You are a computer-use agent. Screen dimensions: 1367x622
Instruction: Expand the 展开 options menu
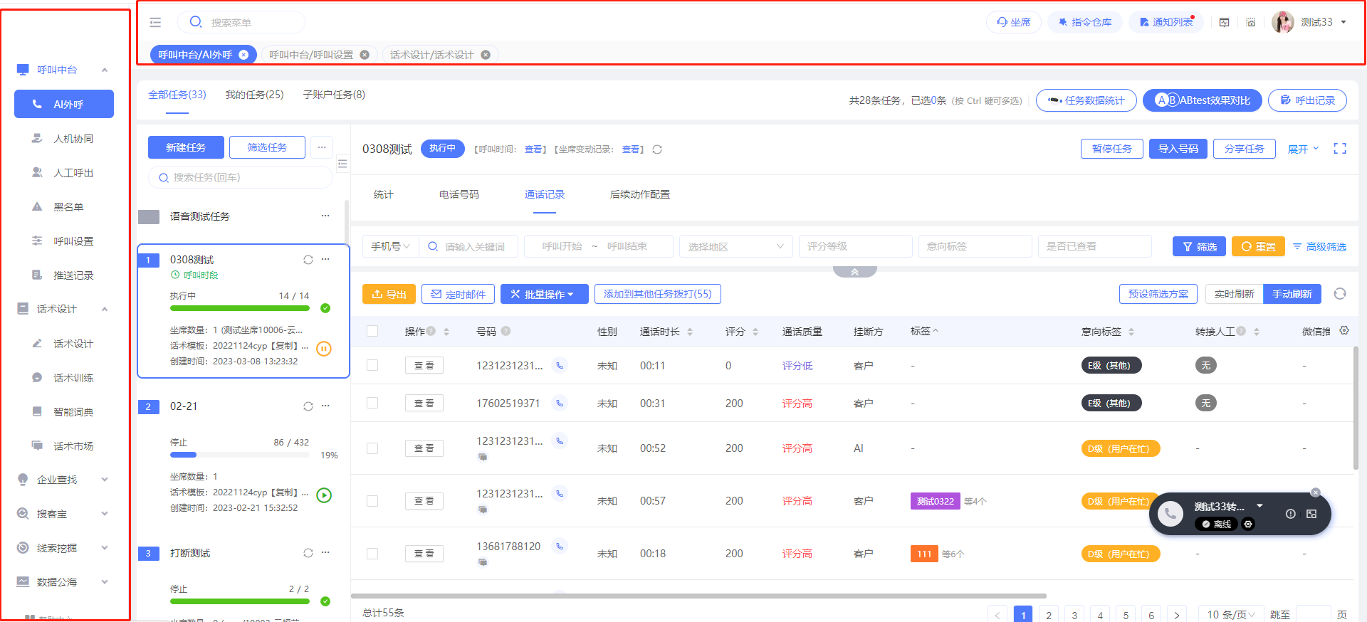point(1303,149)
